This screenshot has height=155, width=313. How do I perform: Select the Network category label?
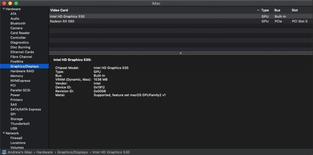pyautogui.click(x=12, y=133)
